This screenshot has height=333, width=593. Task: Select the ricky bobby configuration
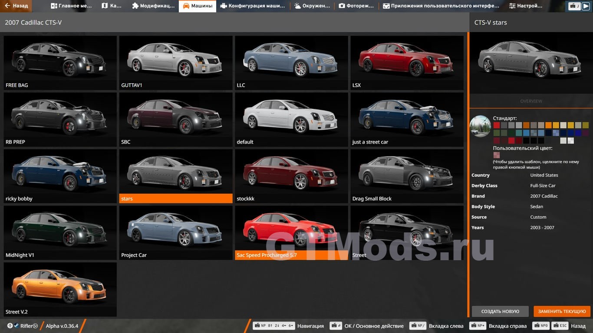click(60, 176)
